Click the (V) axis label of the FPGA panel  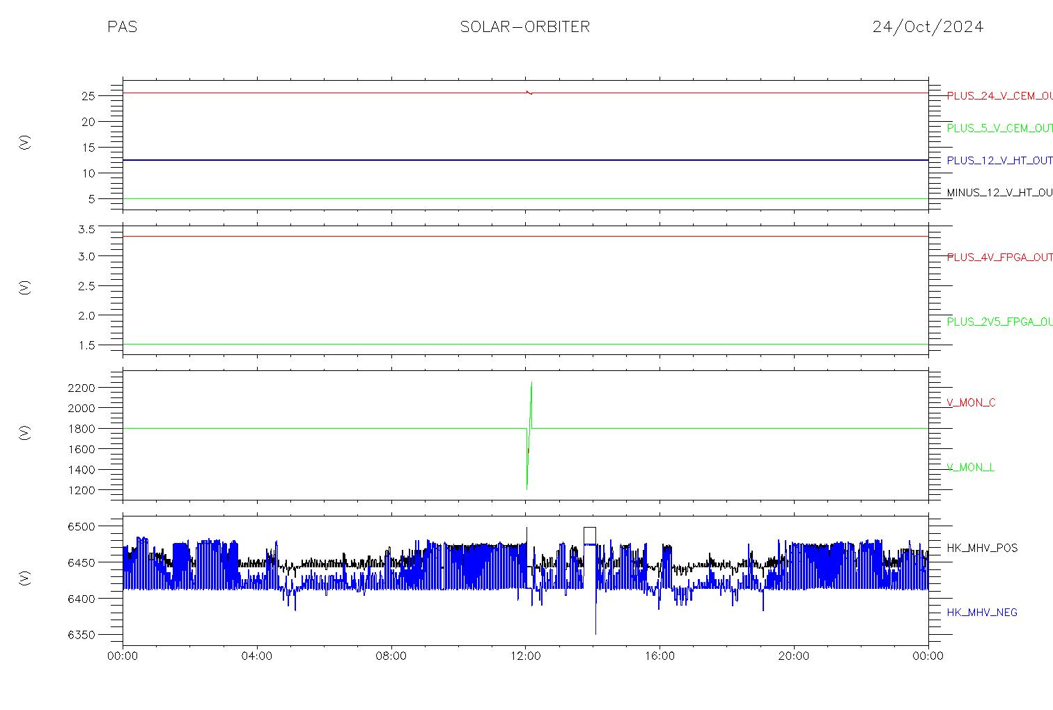[x=25, y=287]
